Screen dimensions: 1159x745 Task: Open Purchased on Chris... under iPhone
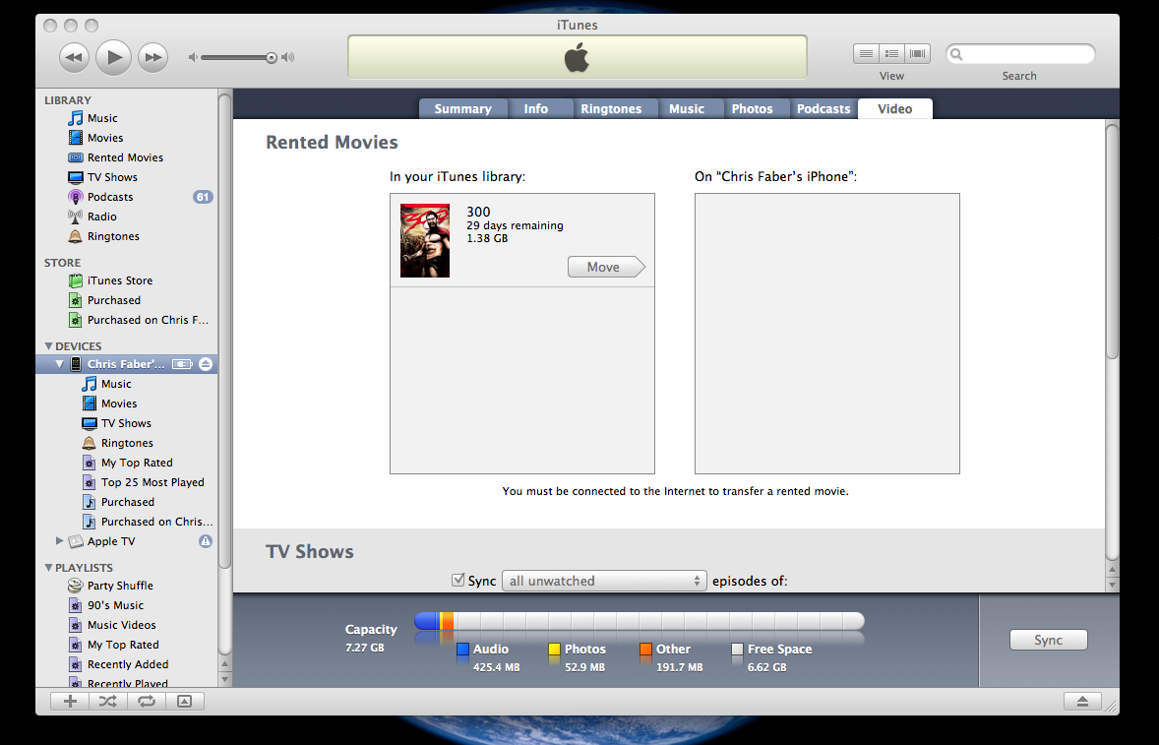(x=156, y=522)
